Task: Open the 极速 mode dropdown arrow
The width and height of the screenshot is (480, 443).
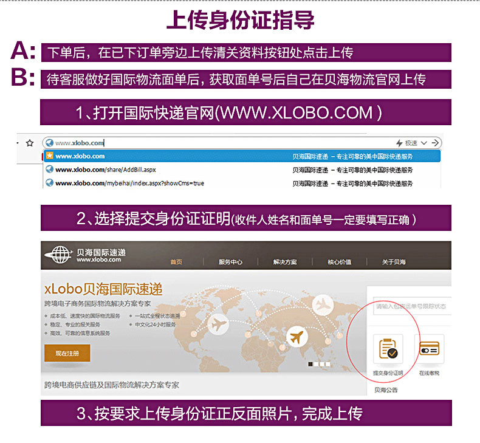Action: coord(423,143)
